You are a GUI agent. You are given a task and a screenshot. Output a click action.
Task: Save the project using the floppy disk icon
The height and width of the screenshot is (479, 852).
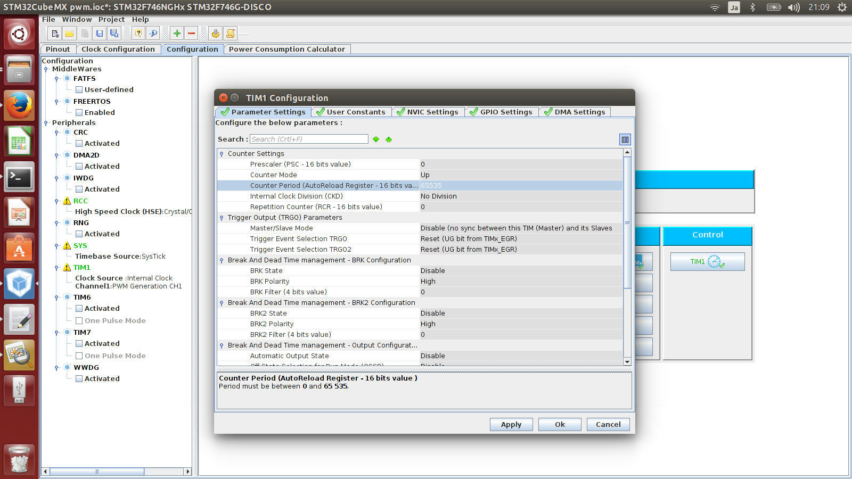tap(100, 34)
